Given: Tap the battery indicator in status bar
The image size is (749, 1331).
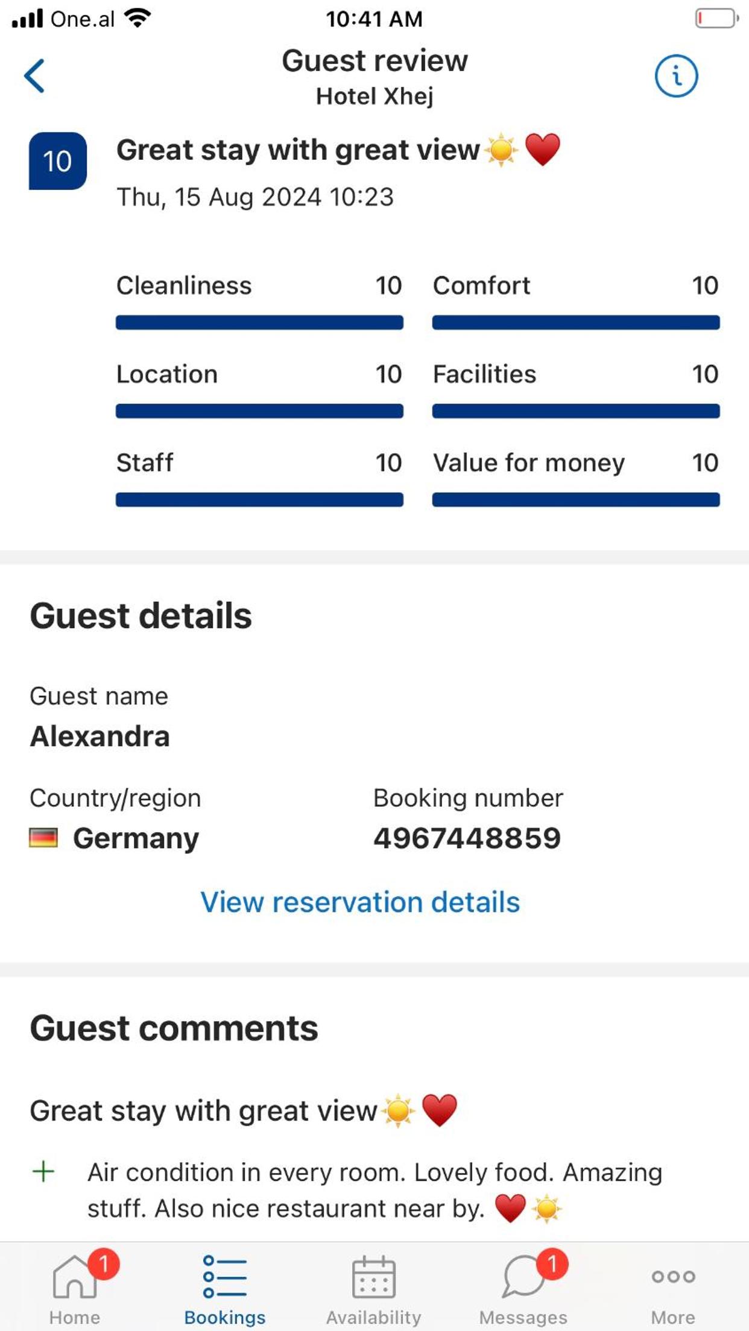Looking at the screenshot, I should (x=716, y=19).
